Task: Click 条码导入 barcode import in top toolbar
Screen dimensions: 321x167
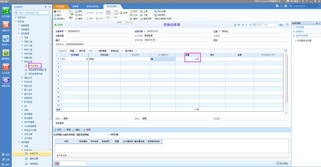Action: pyautogui.click(x=59, y=19)
